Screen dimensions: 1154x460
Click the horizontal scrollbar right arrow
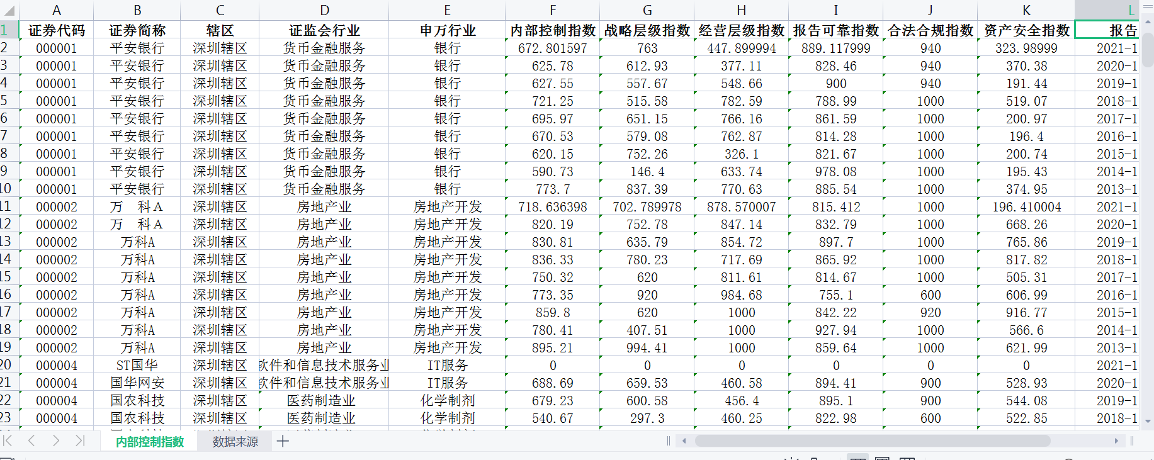(x=1116, y=441)
